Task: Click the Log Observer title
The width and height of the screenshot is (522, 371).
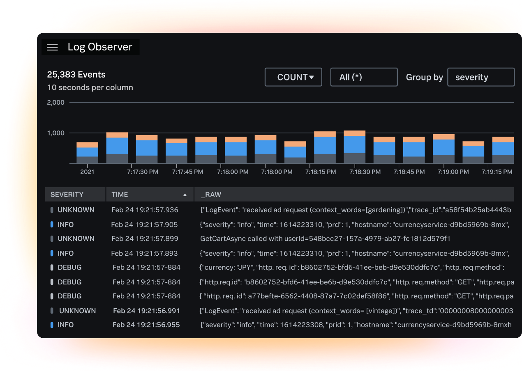Action: pyautogui.click(x=100, y=47)
